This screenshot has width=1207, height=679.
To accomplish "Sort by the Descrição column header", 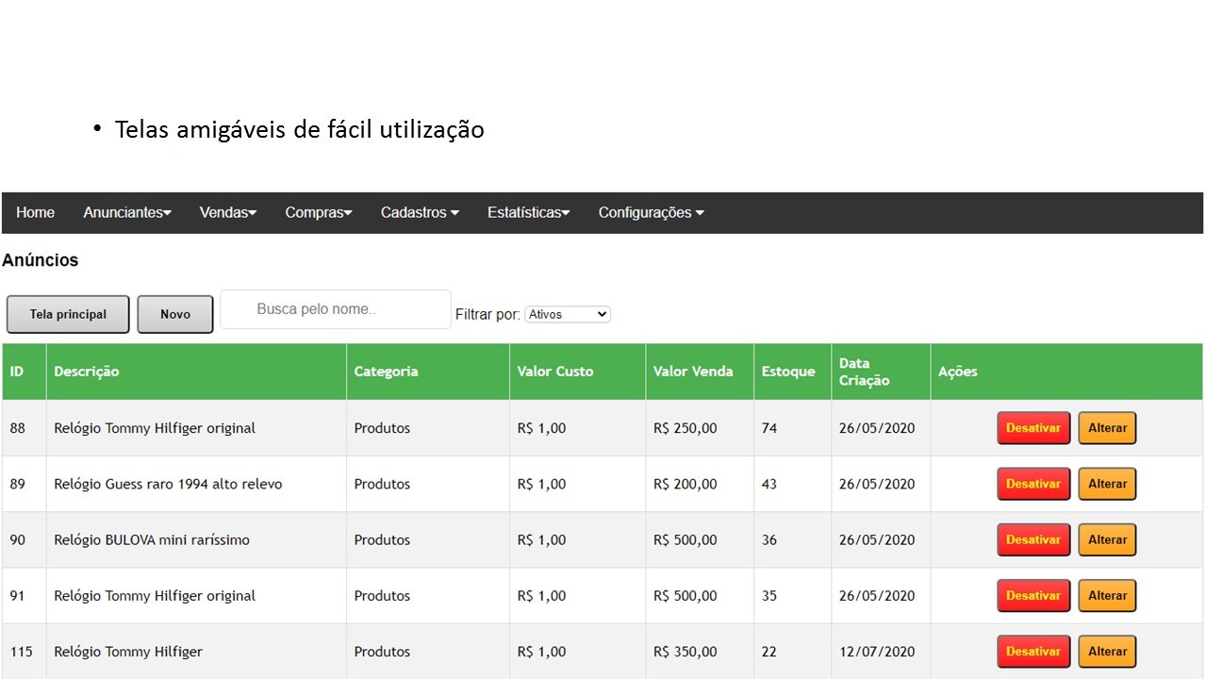I will [x=86, y=372].
